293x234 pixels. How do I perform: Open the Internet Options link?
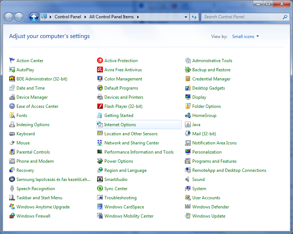pyautogui.click(x=120, y=125)
